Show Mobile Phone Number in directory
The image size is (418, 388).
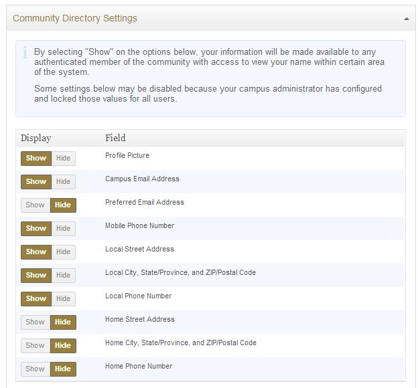click(x=36, y=229)
